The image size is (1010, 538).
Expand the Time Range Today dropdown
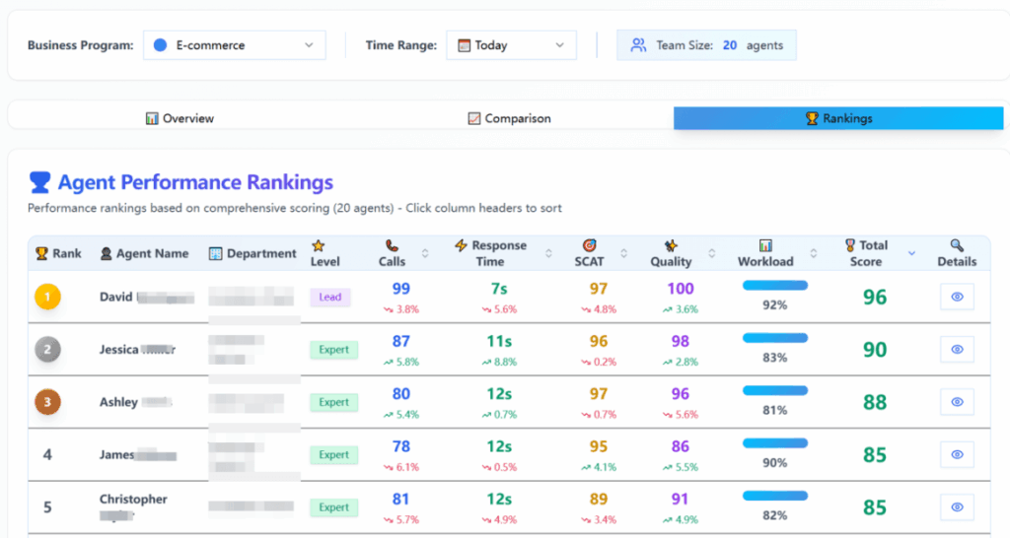click(x=512, y=45)
